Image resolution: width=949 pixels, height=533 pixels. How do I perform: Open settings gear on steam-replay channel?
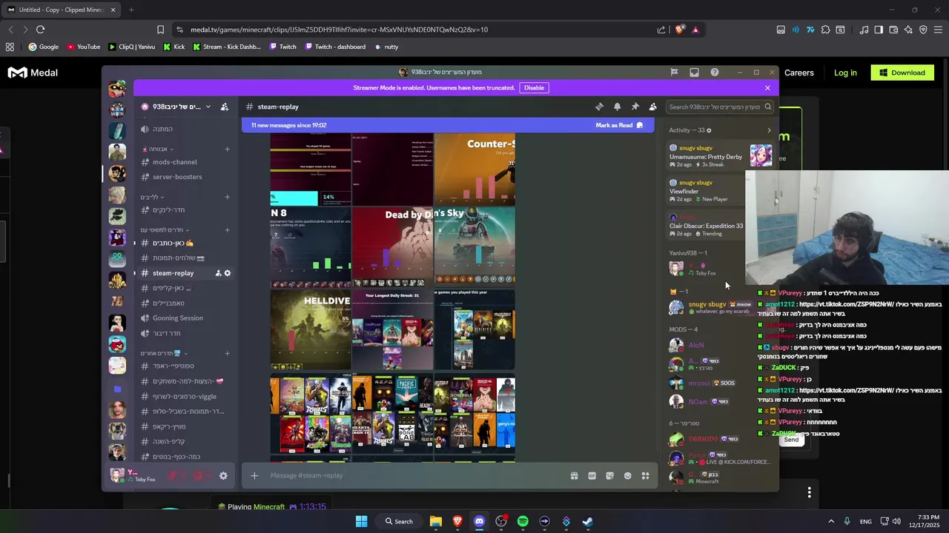228,273
